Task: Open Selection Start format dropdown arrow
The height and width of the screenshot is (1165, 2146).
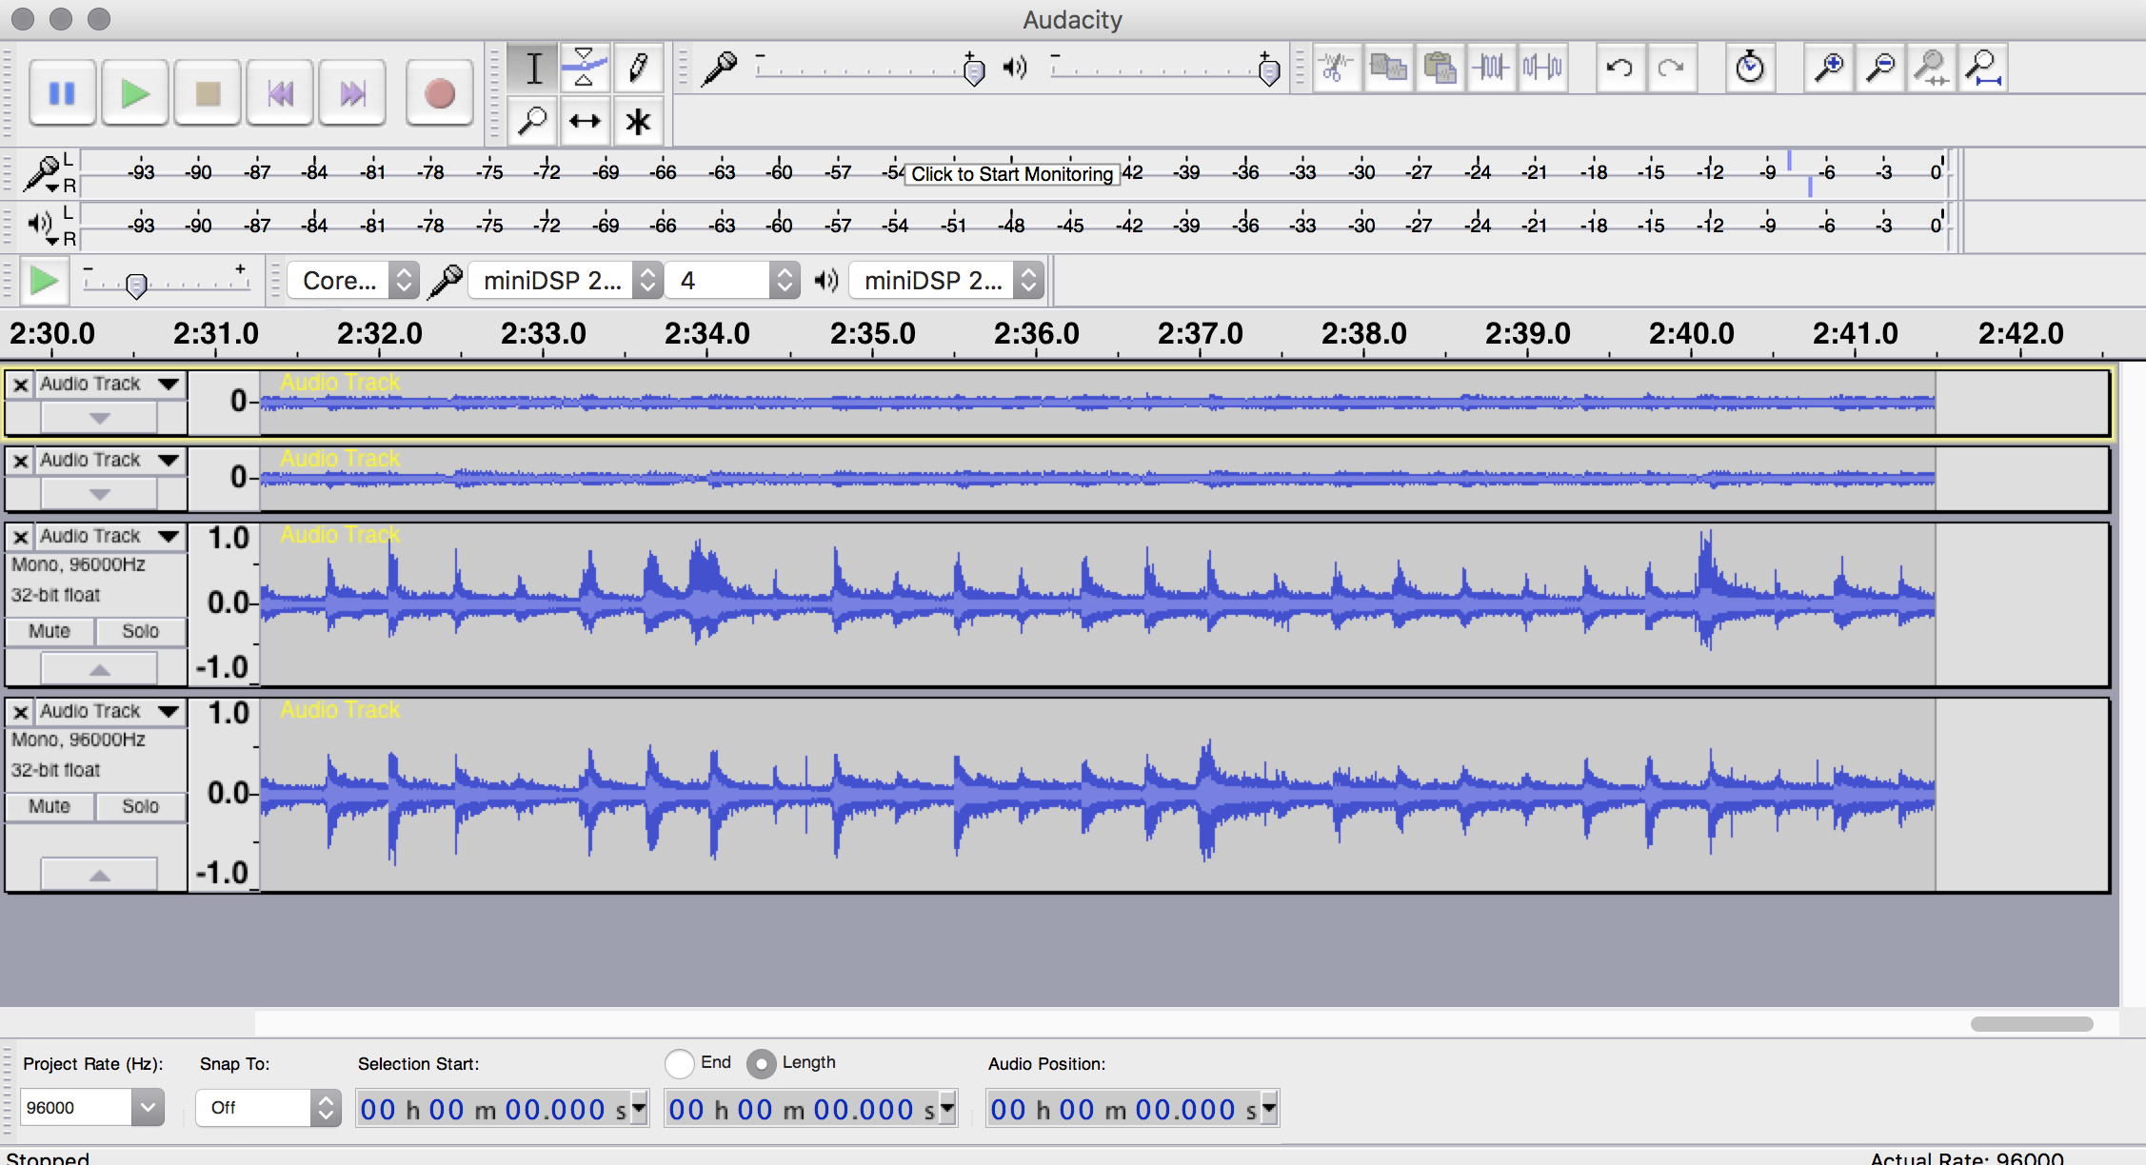Action: click(x=639, y=1108)
